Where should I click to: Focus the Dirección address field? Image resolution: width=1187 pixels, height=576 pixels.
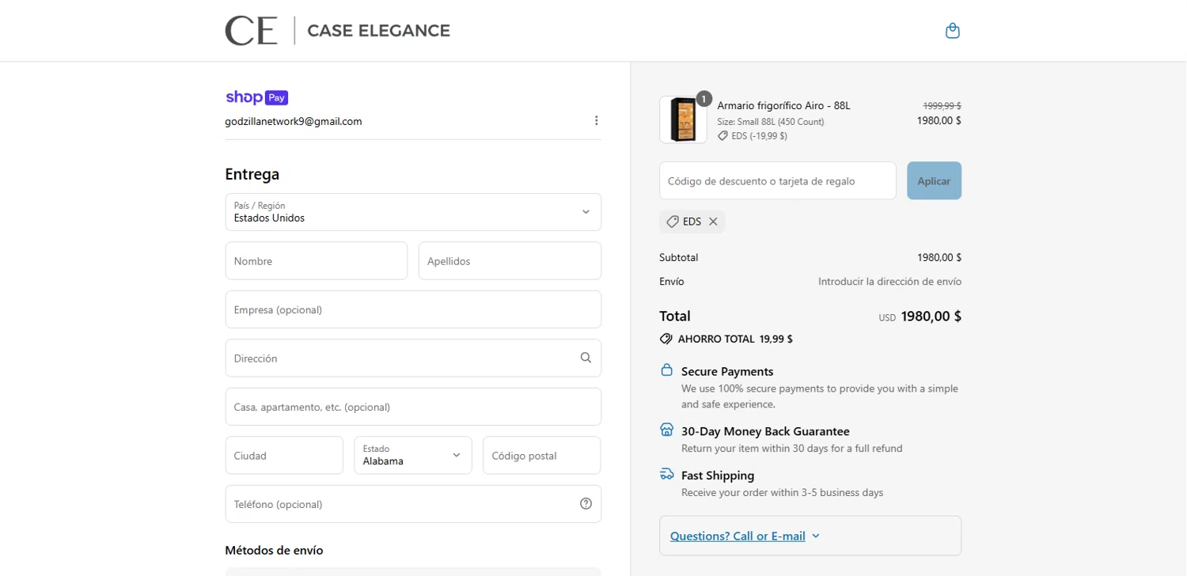[x=413, y=358]
